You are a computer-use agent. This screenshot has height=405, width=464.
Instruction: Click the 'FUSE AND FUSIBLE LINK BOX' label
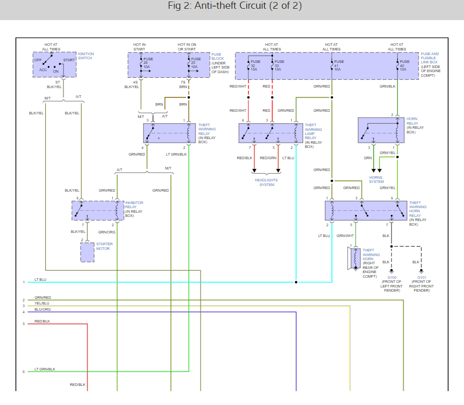[x=430, y=65]
